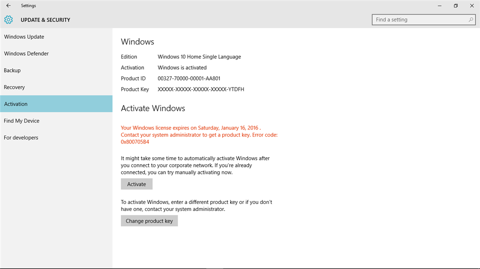Click the Product Key label
Image resolution: width=480 pixels, height=269 pixels.
pos(135,89)
